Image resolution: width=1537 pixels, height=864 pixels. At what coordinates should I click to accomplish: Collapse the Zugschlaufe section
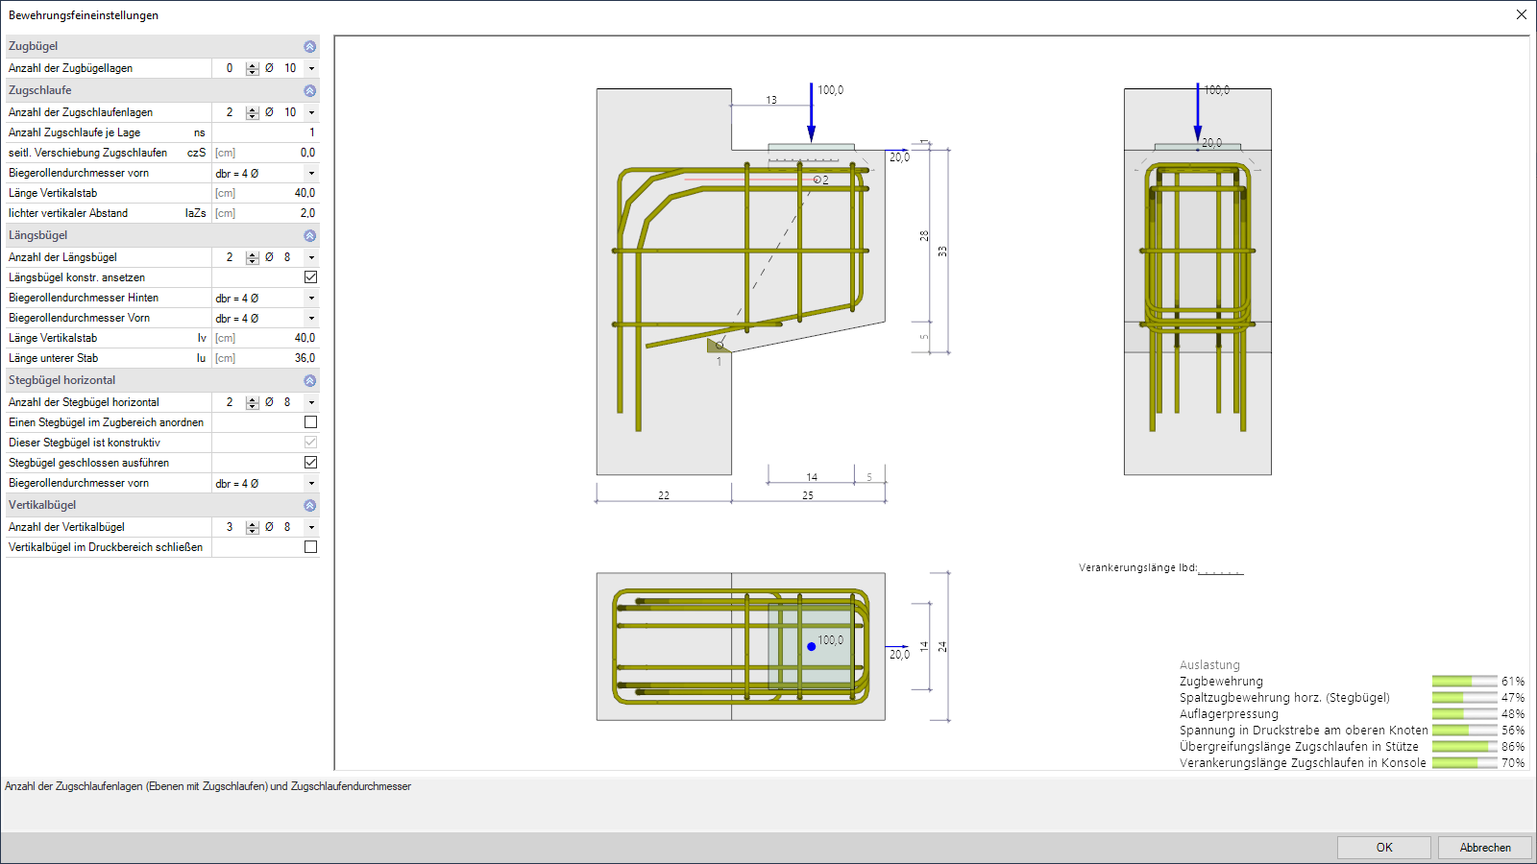309,90
